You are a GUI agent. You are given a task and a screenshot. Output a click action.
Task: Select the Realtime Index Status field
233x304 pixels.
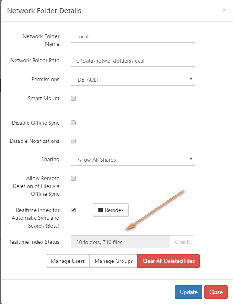pyautogui.click(x=120, y=242)
